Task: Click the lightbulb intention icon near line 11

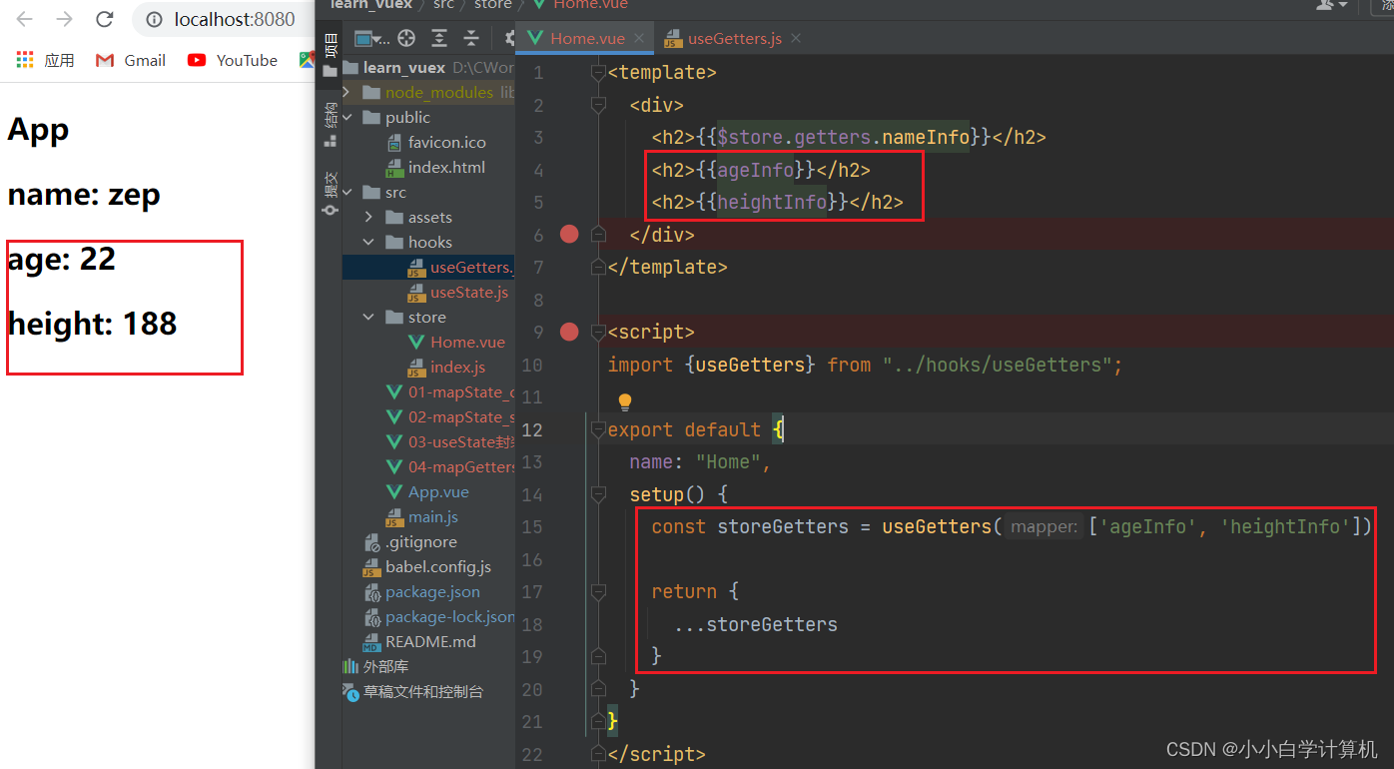Action: point(625,401)
